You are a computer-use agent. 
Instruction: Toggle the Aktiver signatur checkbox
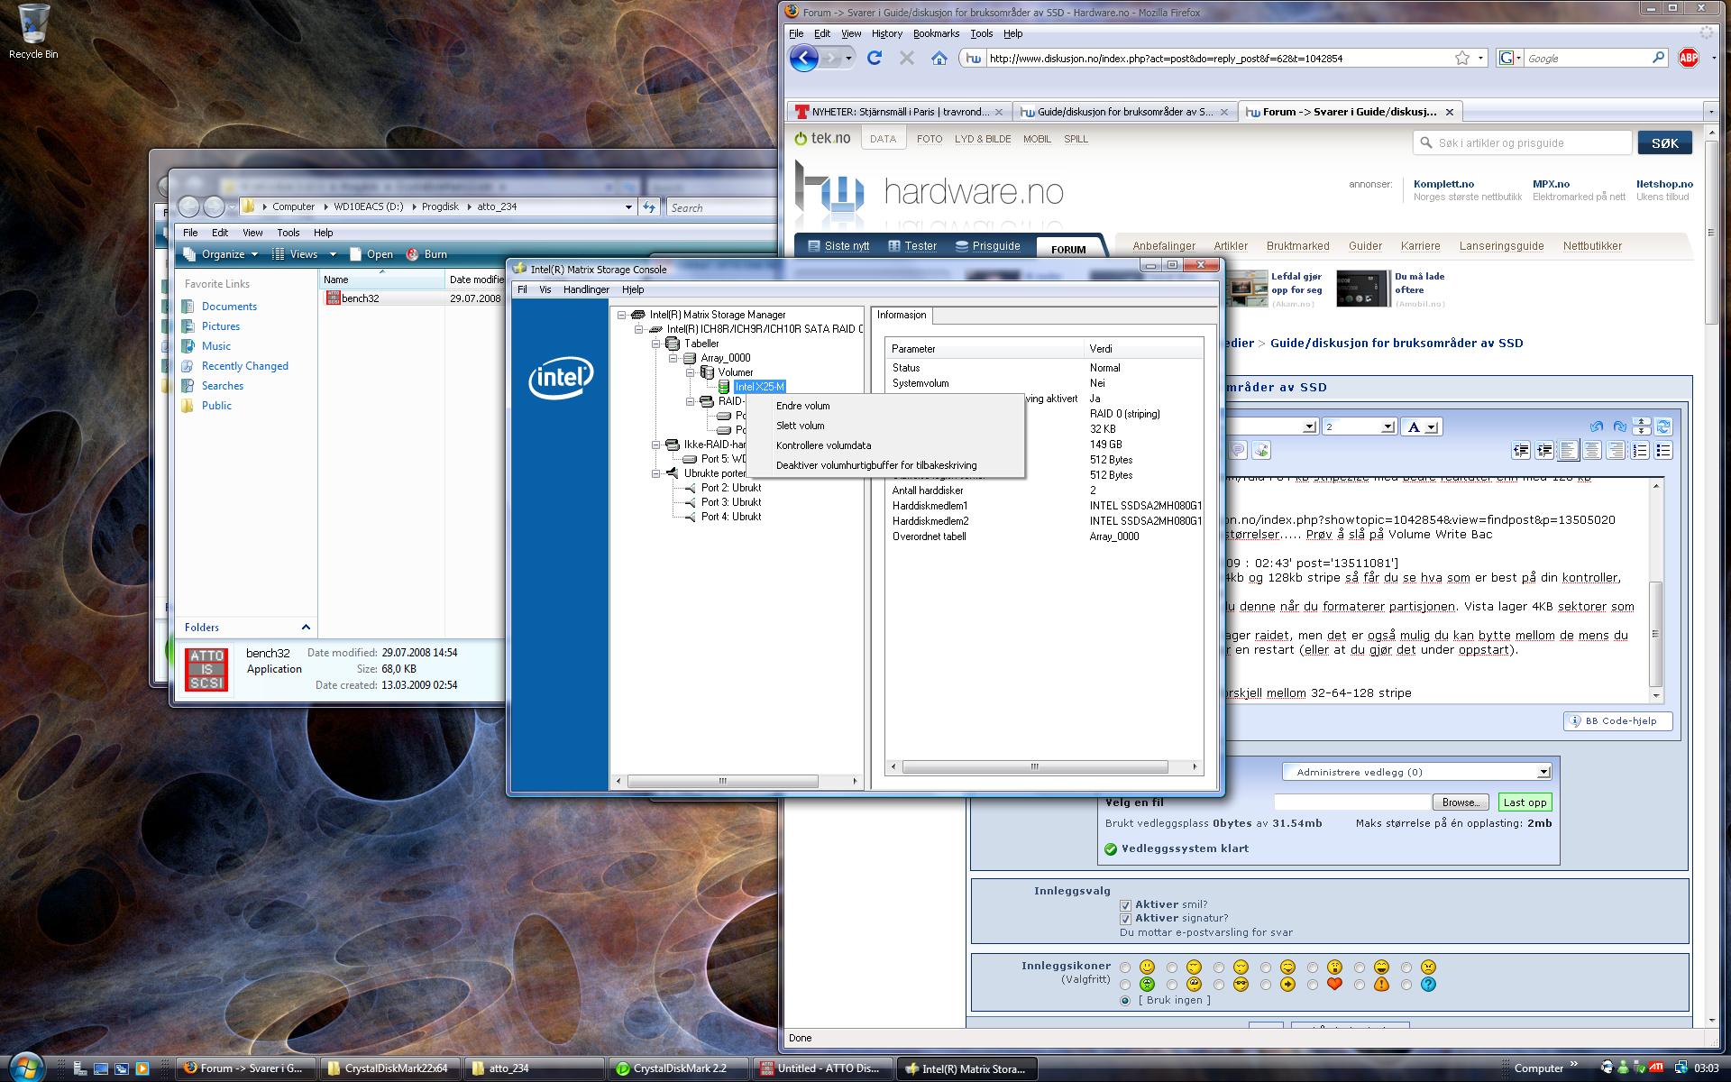tap(1125, 919)
